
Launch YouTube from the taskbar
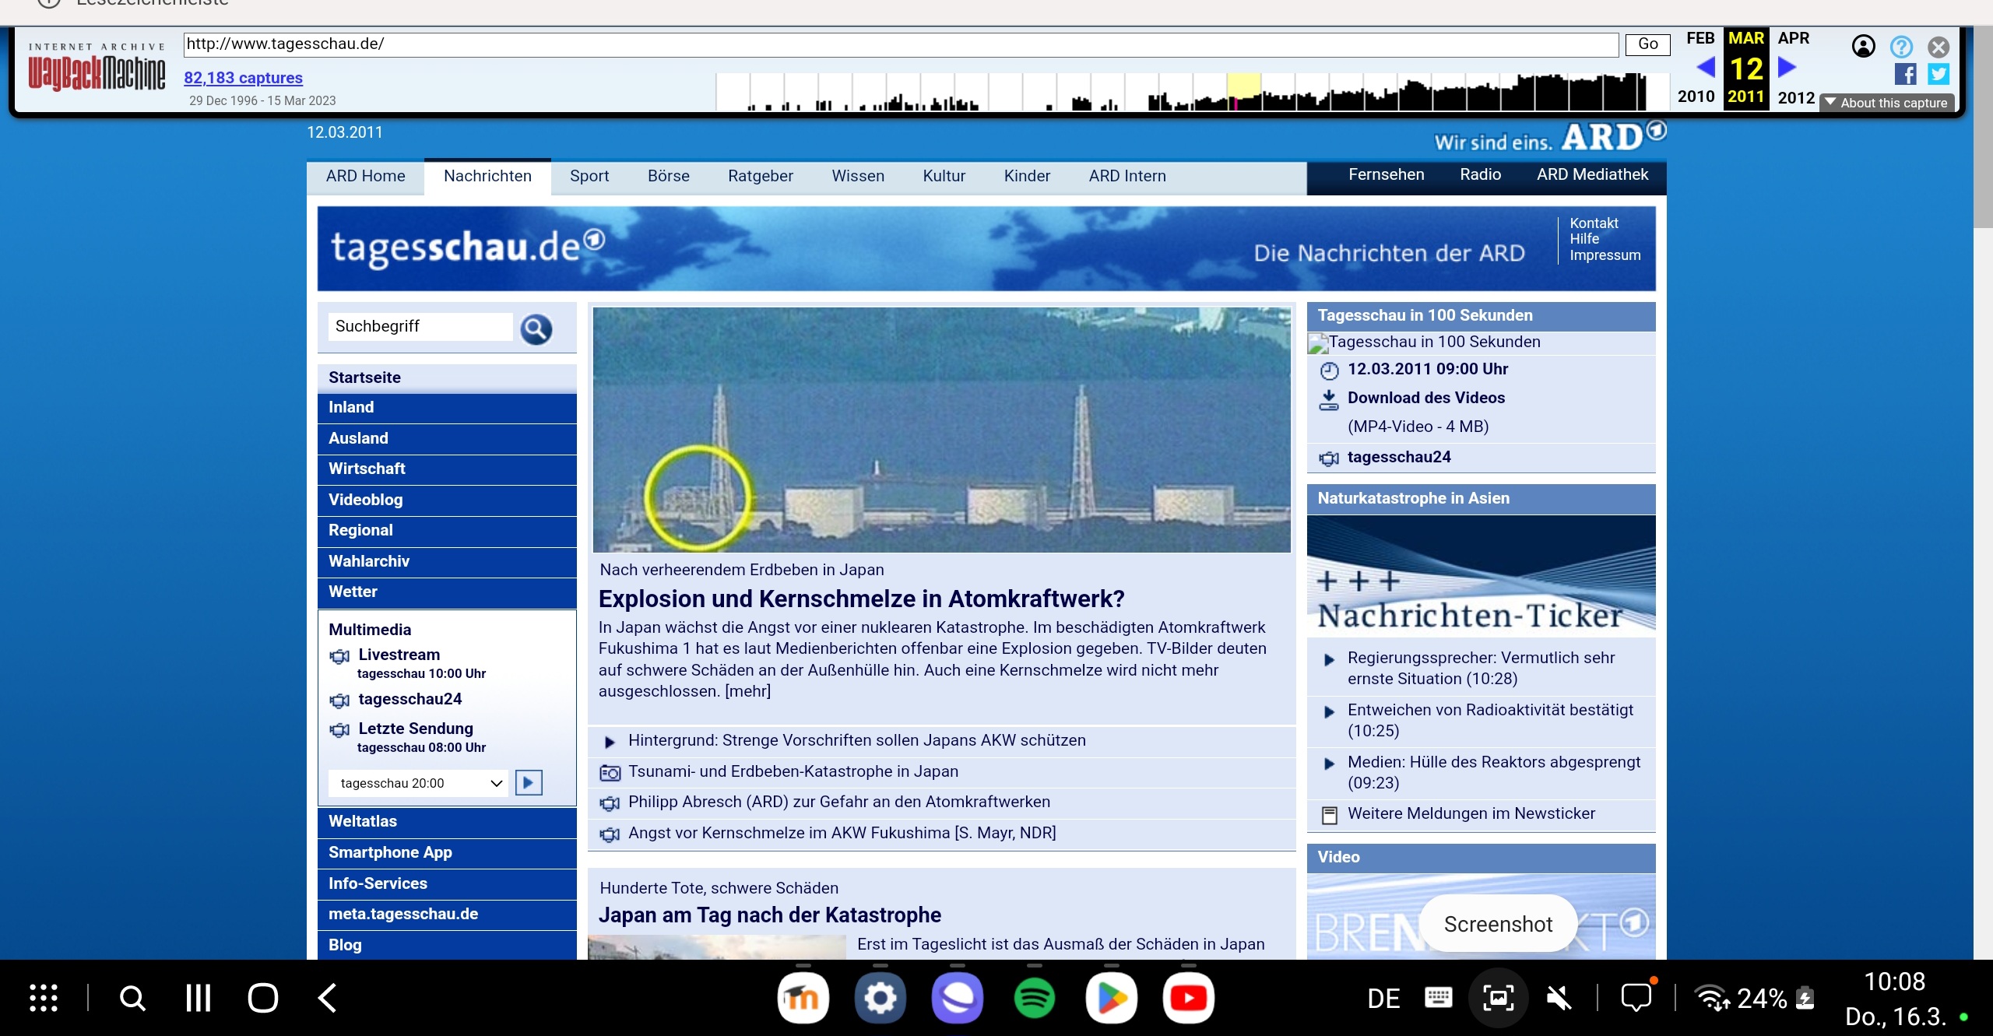pyautogui.click(x=1186, y=998)
